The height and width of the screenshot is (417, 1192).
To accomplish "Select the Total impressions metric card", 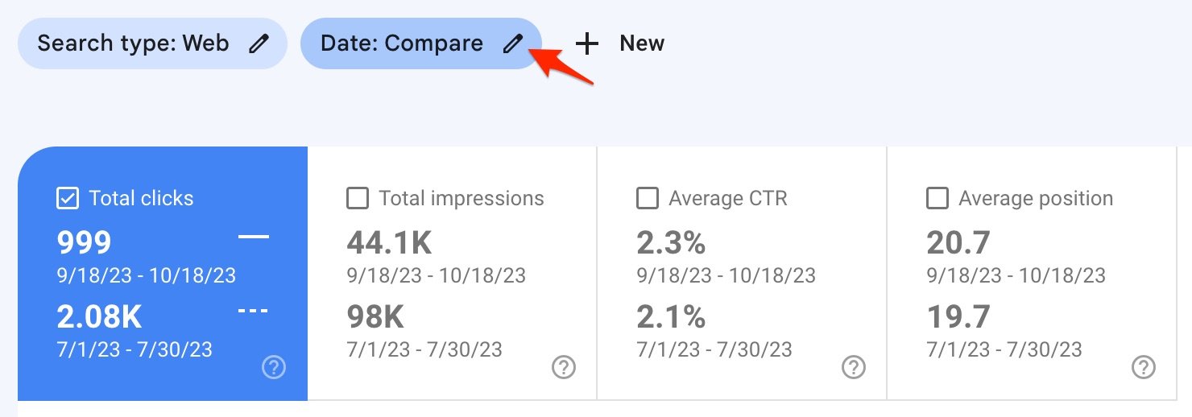I will click(x=452, y=273).
